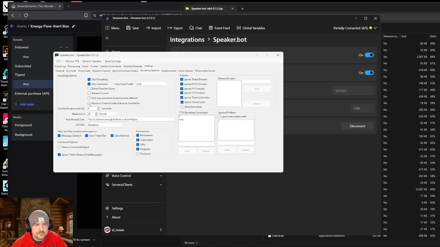Turn off the second On toggle switch in Streamer.bot
Image resolution: width=440 pixels, height=247 pixels.
tap(369, 73)
